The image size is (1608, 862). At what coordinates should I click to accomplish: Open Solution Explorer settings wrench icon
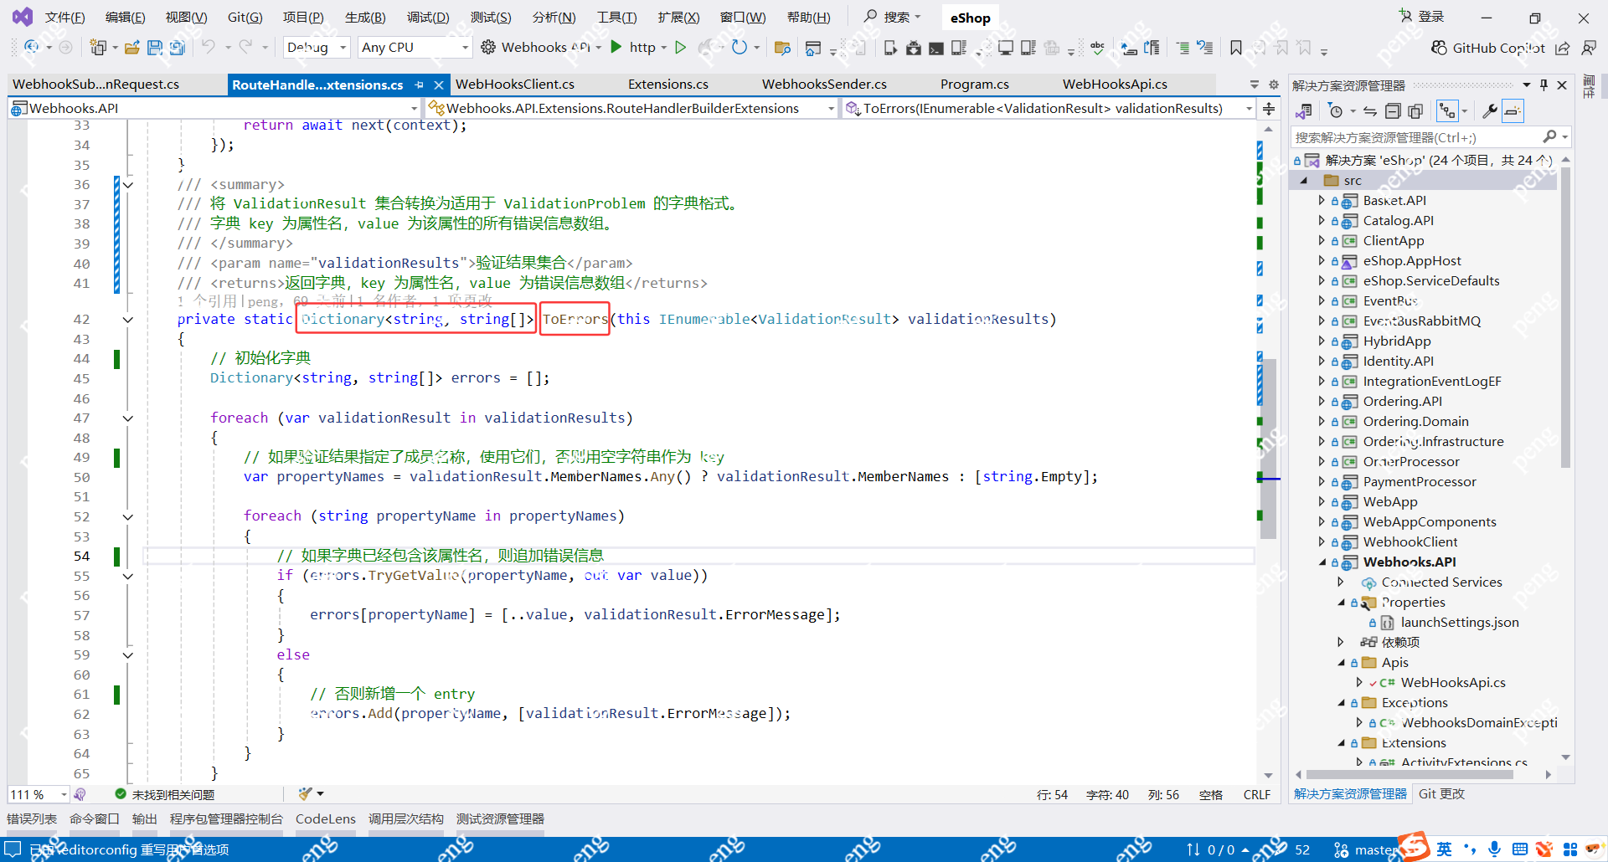pyautogui.click(x=1490, y=110)
